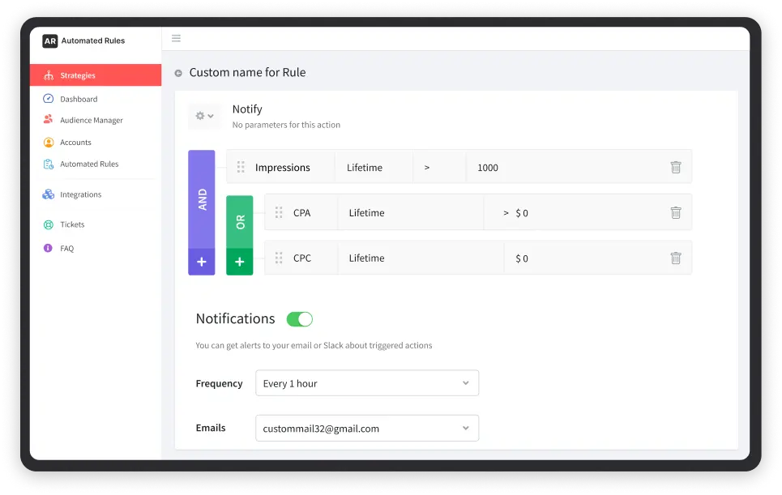
Task: Click the hamburger menu icon in header
Action: click(x=176, y=38)
